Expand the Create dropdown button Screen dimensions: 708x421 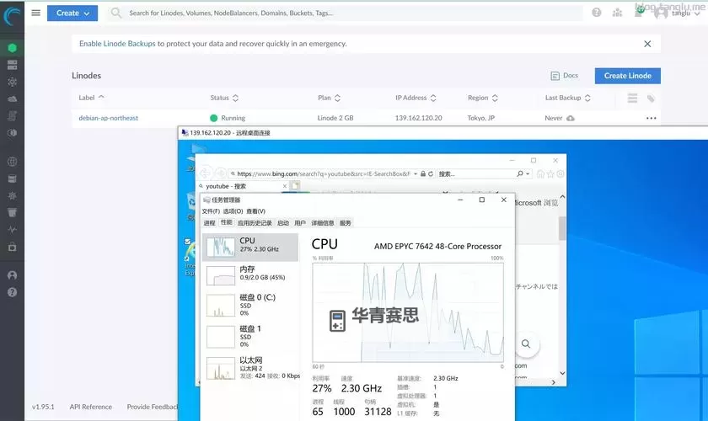point(72,13)
